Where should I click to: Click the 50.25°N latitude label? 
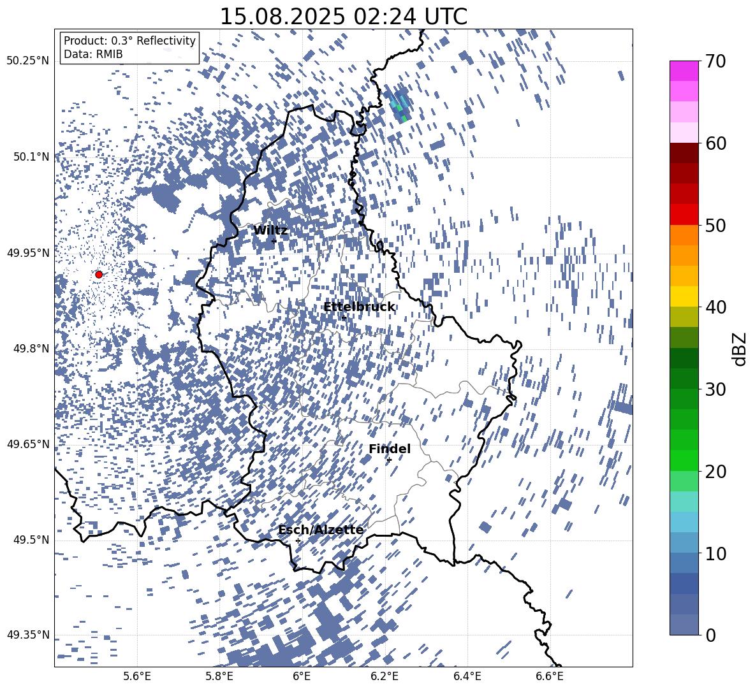point(28,61)
